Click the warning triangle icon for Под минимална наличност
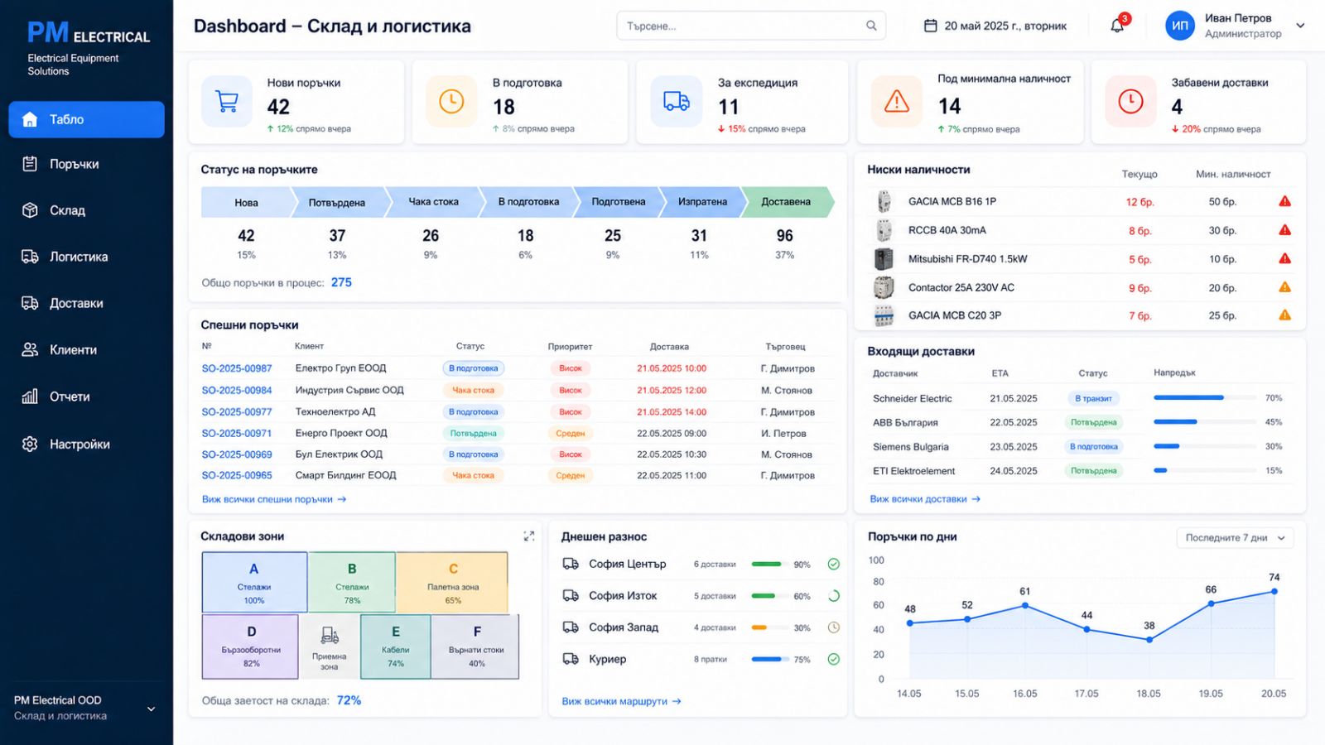The width and height of the screenshot is (1325, 745). 897,101
